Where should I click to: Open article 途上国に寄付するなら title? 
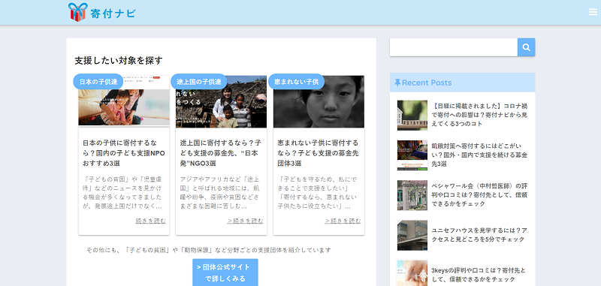(221, 153)
